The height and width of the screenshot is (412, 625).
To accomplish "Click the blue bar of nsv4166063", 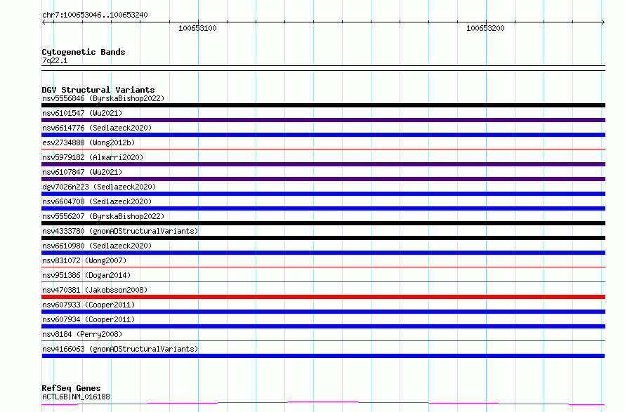I will point(323,356).
